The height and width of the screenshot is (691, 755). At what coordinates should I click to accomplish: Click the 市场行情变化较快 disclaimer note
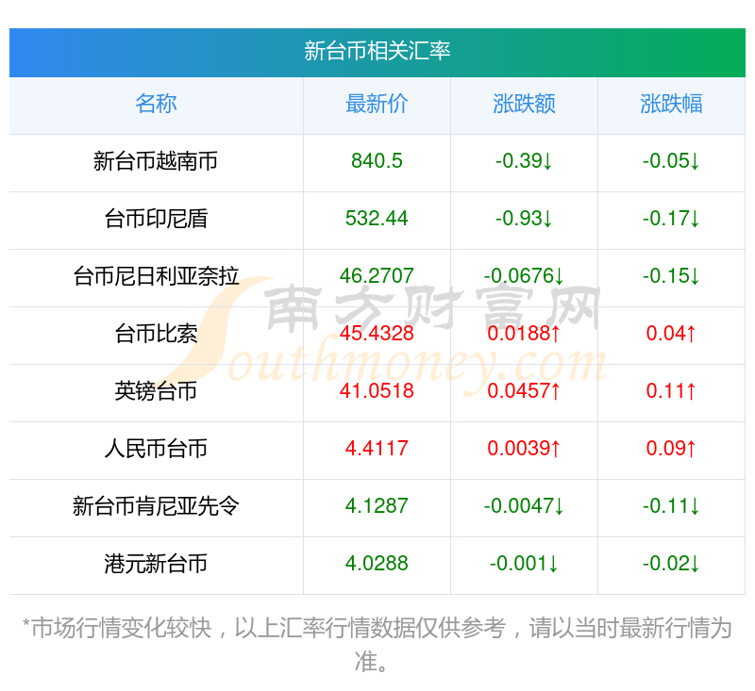(377, 645)
